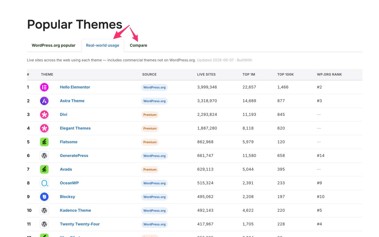Select live sites value 3,999,346
The image size is (379, 237).
click(207, 87)
